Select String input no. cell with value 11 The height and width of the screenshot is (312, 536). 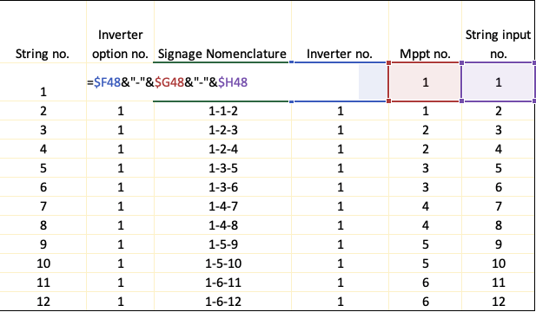coord(498,283)
